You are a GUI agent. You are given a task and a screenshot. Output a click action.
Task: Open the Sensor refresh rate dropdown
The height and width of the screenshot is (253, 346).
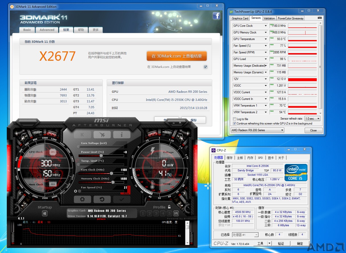312,119
